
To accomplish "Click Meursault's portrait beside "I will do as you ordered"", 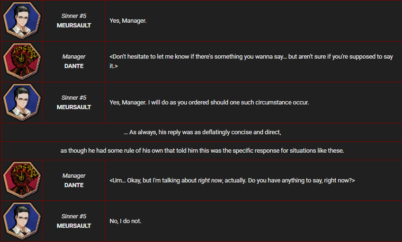I will (x=22, y=102).
